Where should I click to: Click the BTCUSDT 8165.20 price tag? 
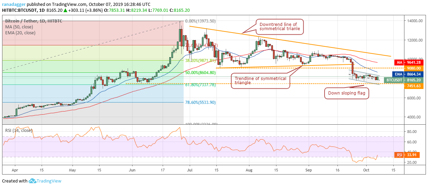pos(403,80)
